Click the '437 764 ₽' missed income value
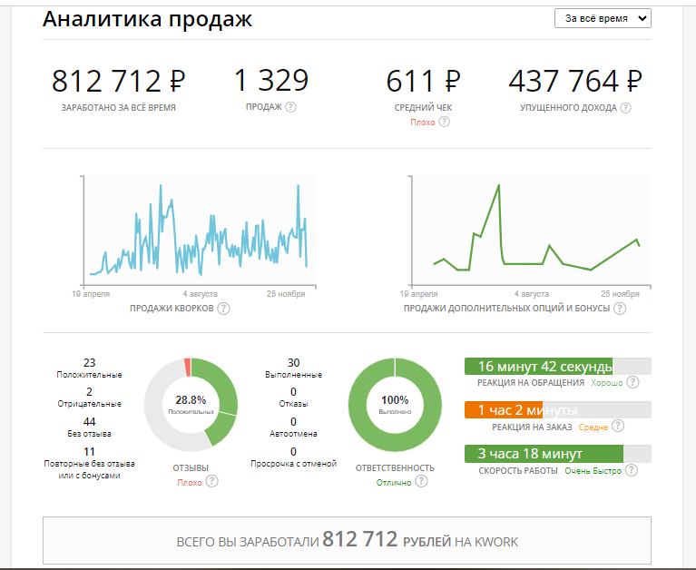The height and width of the screenshot is (570, 696). pyautogui.click(x=575, y=82)
